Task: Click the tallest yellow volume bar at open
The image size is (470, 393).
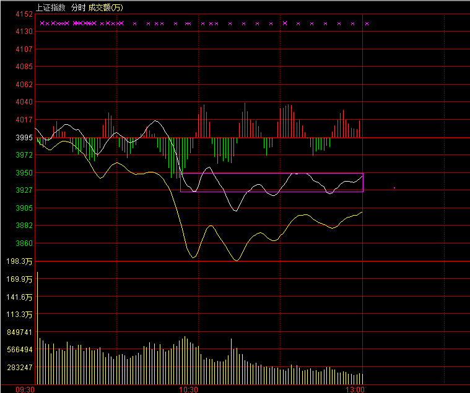Action: tap(37, 327)
